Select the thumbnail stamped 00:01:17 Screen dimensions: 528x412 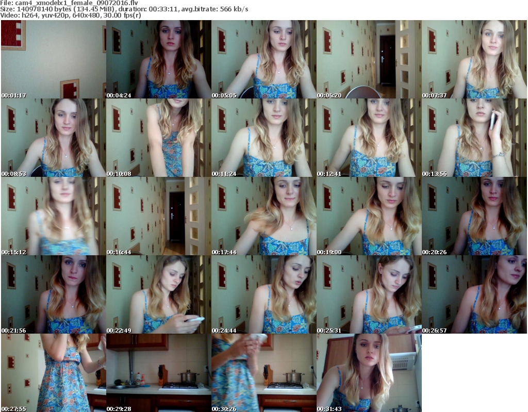click(54, 59)
